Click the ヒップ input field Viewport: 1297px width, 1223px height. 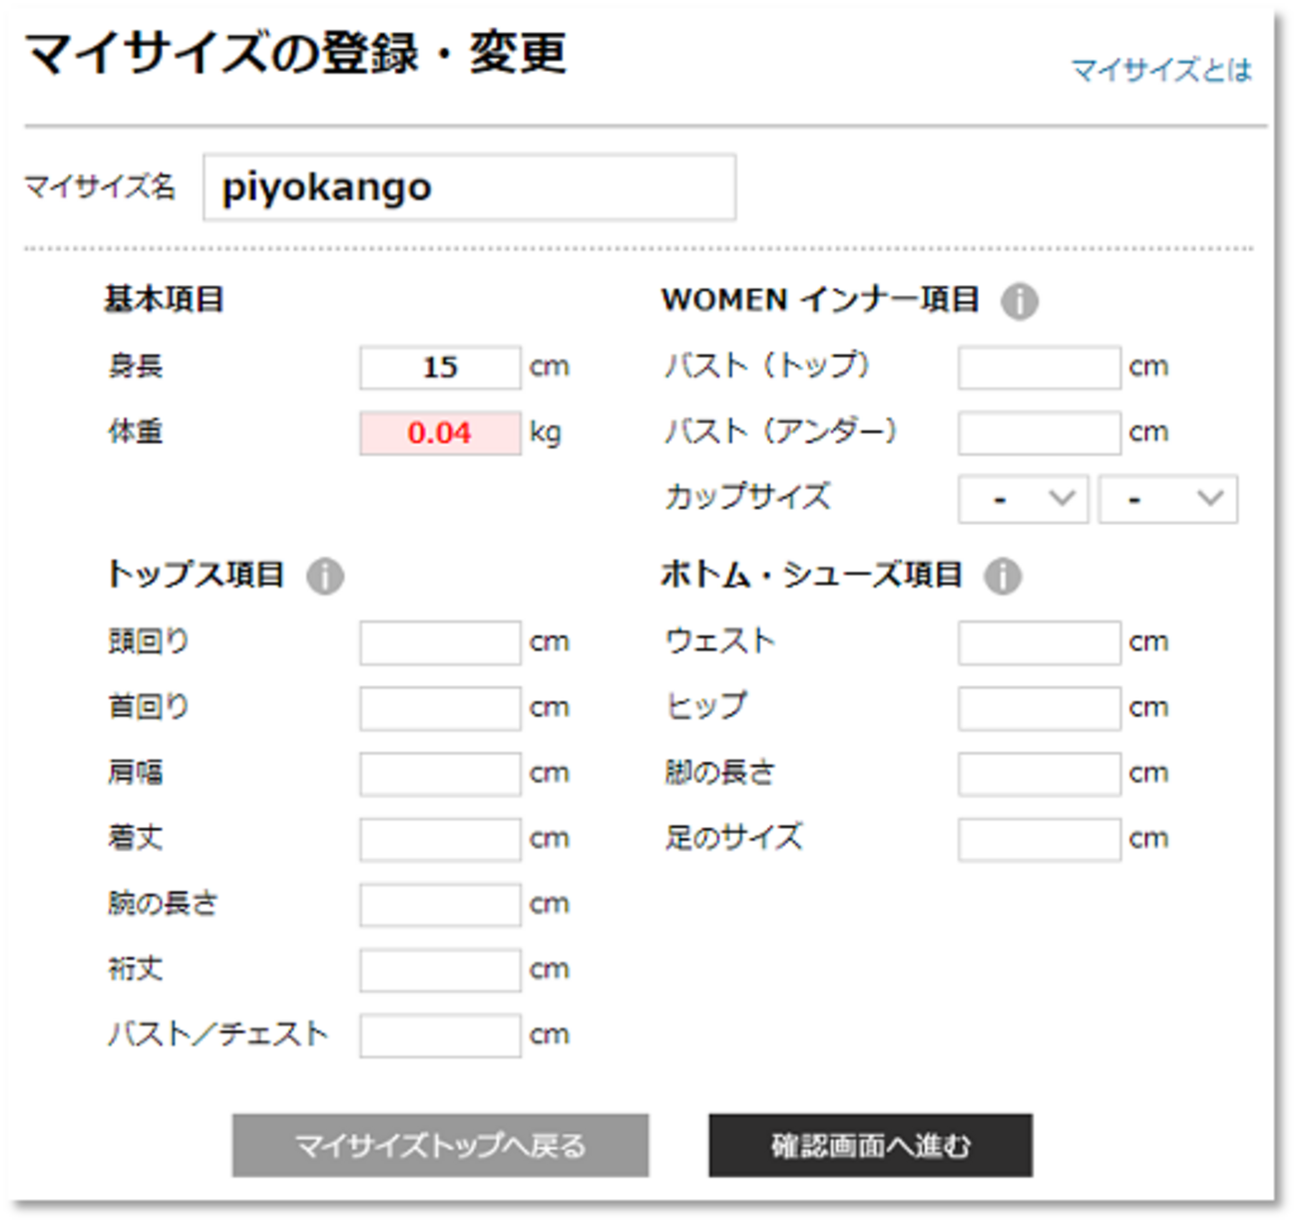(x=1039, y=708)
